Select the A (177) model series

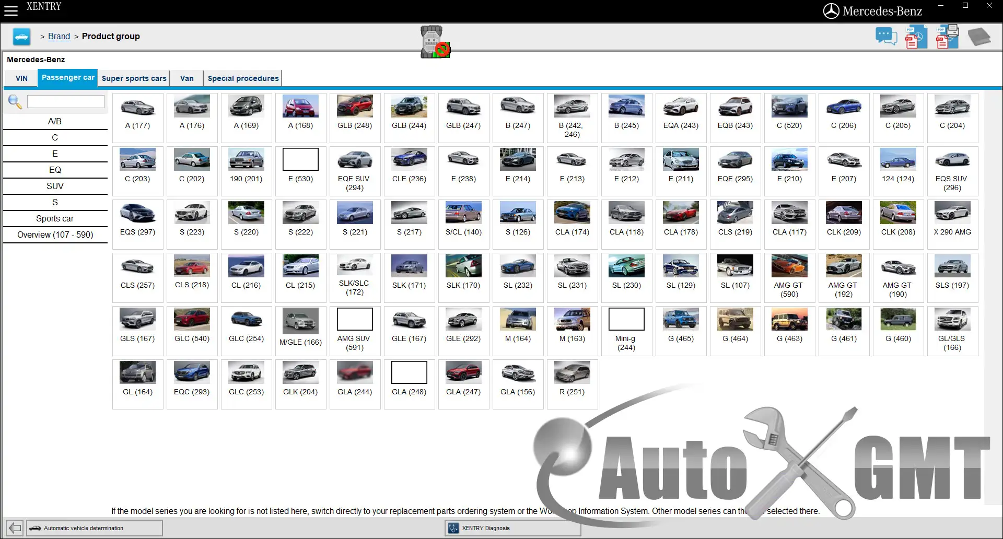pyautogui.click(x=138, y=118)
